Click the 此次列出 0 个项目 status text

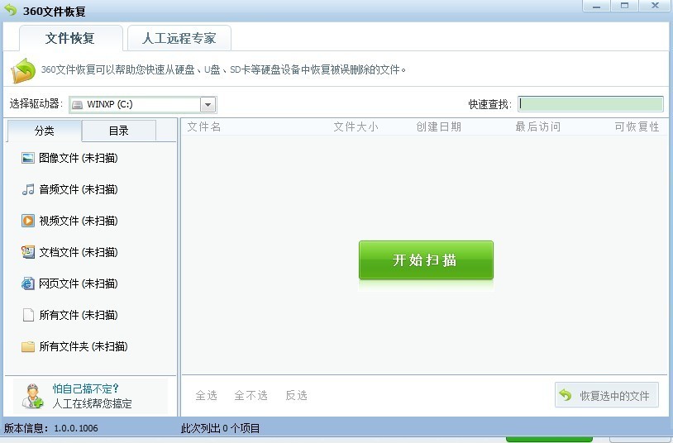click(x=220, y=428)
